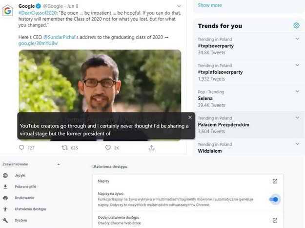Viewport: 305px width, 228px height.
Task: Open Napisy external link icon
Action: point(275,181)
